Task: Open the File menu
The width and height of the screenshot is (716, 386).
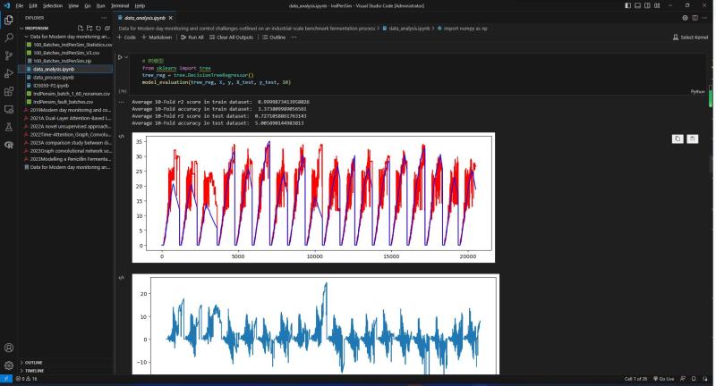Action: click(x=19, y=5)
